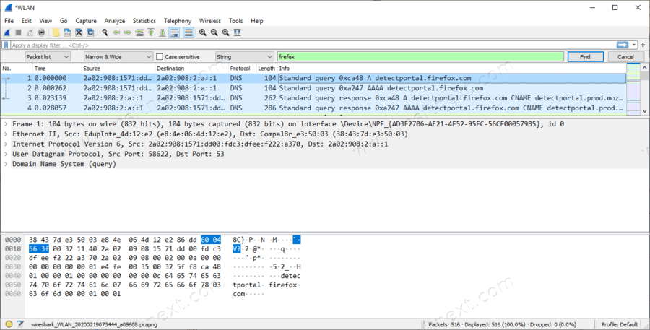Sort packets by the Time column header
650x330 pixels.
(x=57, y=69)
